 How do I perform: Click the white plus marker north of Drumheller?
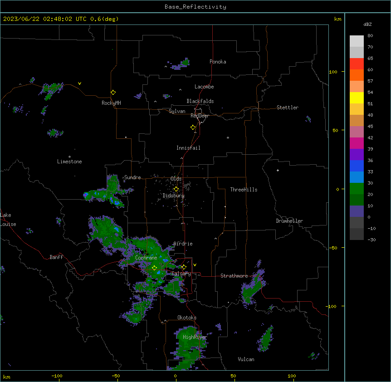click(x=278, y=170)
